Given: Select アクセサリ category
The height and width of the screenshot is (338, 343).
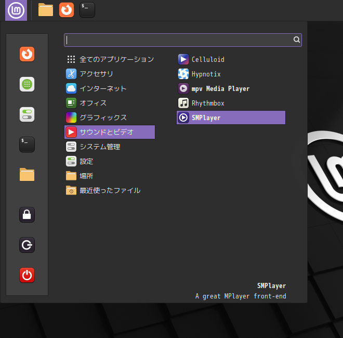Looking at the screenshot, I should [110, 74].
